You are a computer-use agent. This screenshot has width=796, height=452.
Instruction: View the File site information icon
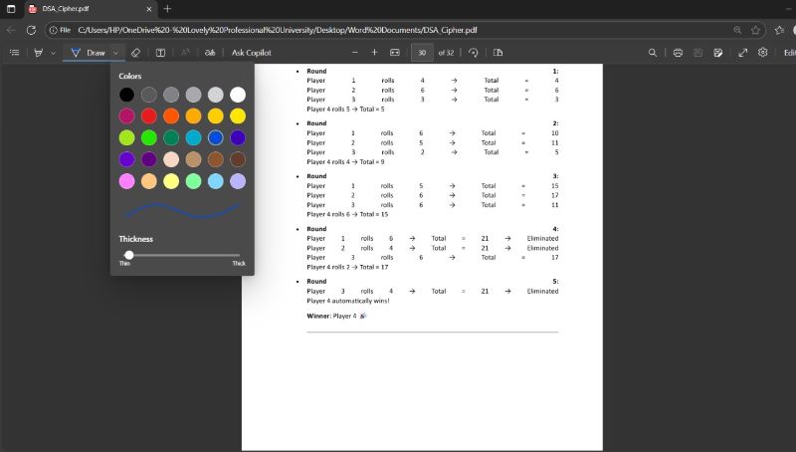click(60, 30)
